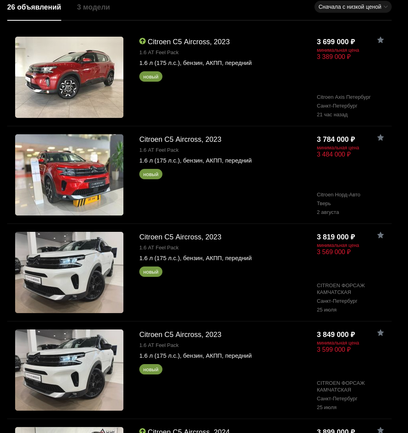
Task: Open the Citroen C5 Aircross 2023 title priced 3 849 000 ₽
Action: point(180,335)
